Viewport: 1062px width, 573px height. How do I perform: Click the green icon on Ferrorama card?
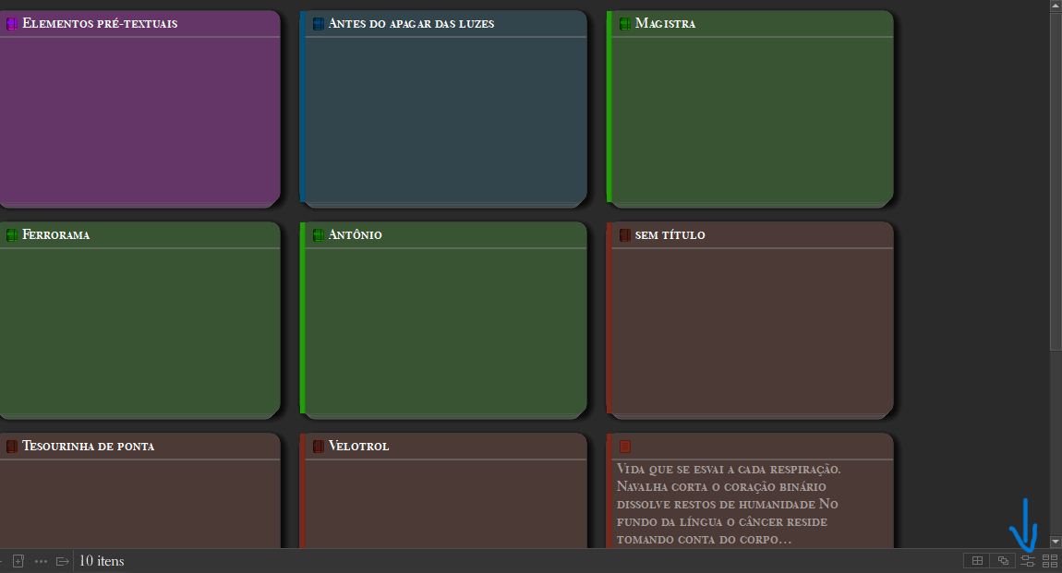[12, 235]
